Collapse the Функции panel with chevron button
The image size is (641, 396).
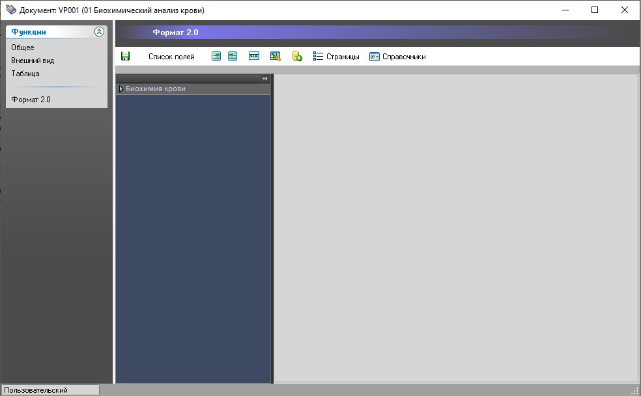click(99, 31)
